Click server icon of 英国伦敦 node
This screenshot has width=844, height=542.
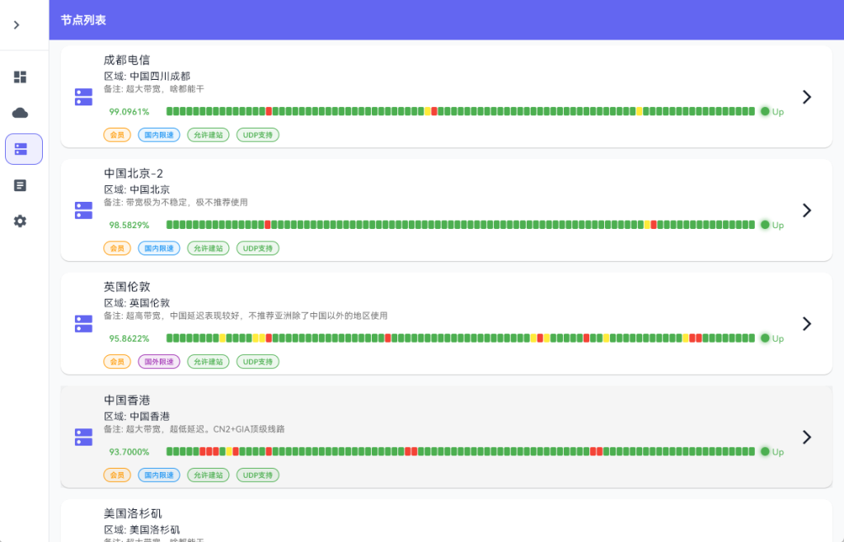(x=83, y=324)
